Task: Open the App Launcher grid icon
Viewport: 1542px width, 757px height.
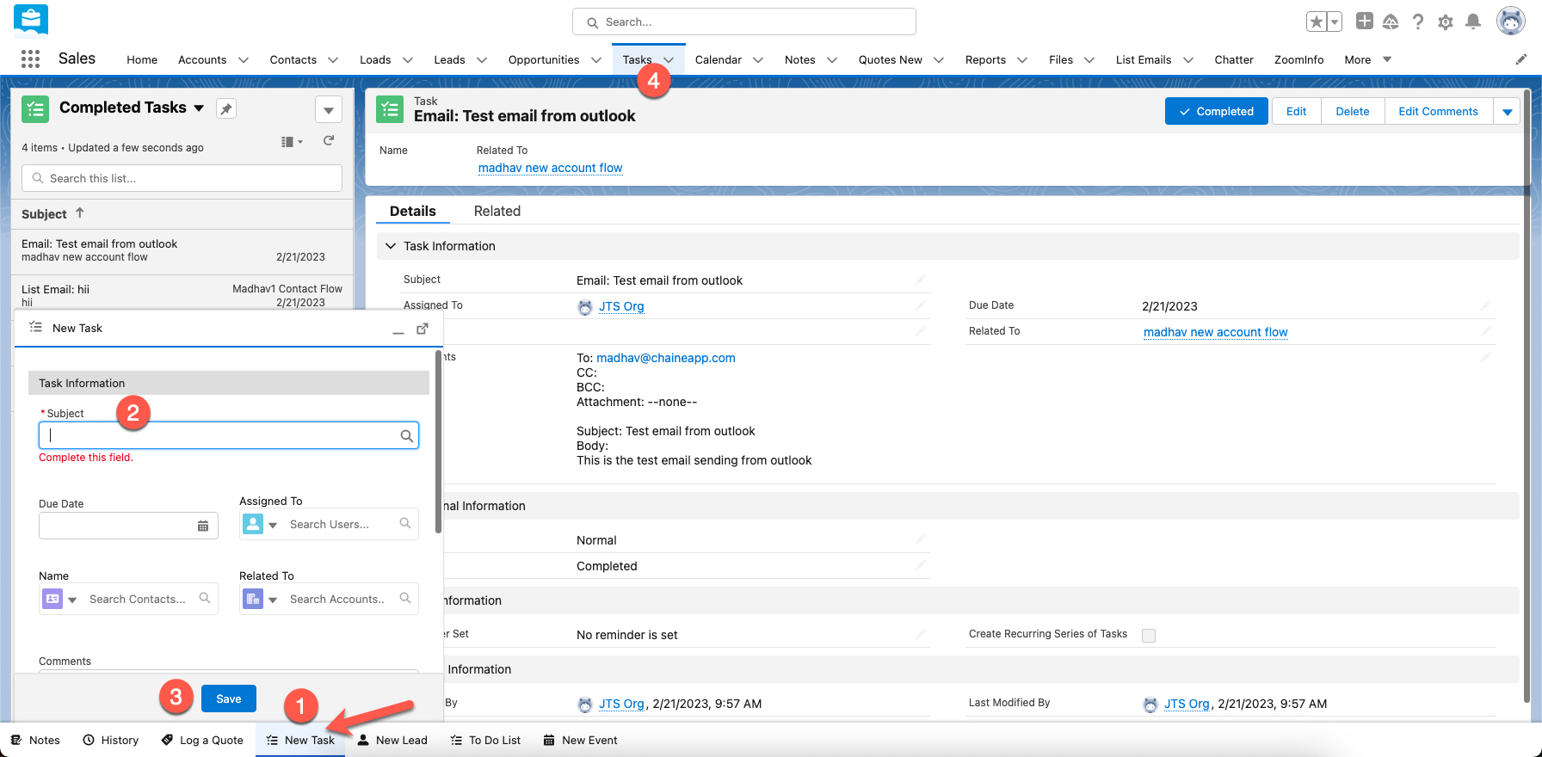Action: (30, 58)
